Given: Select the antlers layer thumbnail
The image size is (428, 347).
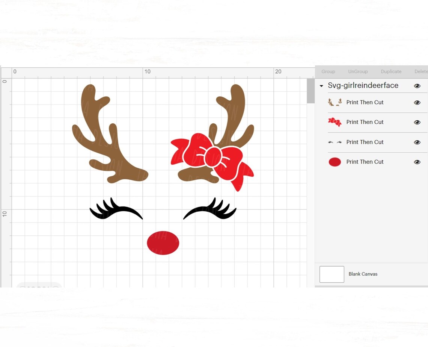Looking at the screenshot, I should pyautogui.click(x=335, y=102).
